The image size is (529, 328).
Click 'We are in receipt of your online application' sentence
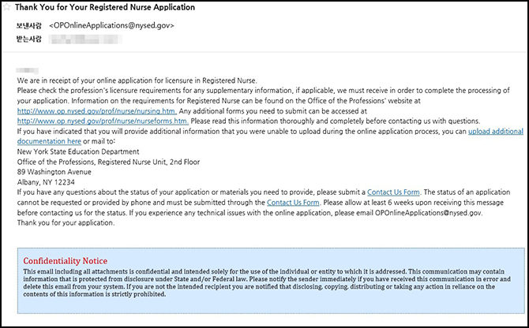click(x=137, y=80)
